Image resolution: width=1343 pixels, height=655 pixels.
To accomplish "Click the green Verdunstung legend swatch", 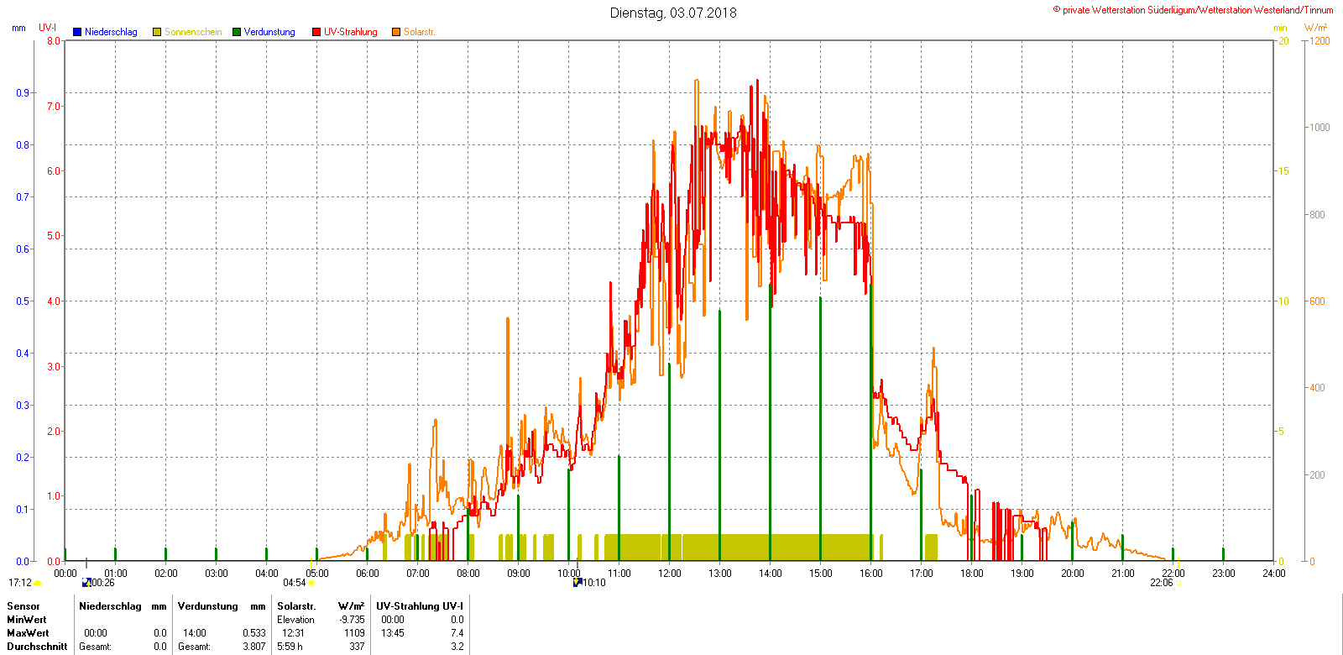I will tap(237, 32).
